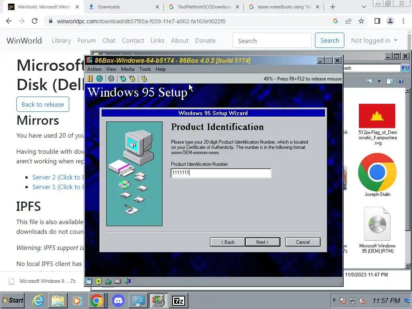Open File Explorer from the taskbar

pyautogui.click(x=58, y=300)
